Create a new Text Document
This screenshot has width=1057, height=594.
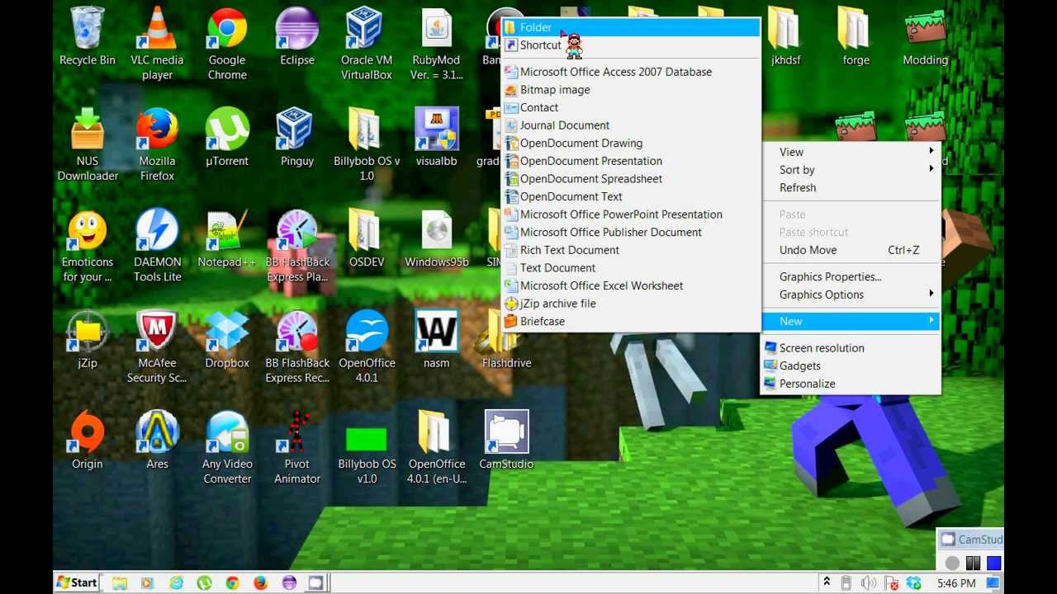[x=631, y=268]
